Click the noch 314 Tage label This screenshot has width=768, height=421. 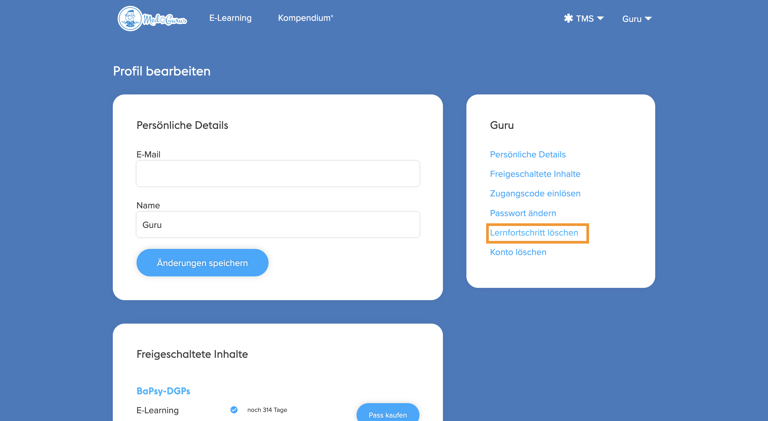[267, 410]
